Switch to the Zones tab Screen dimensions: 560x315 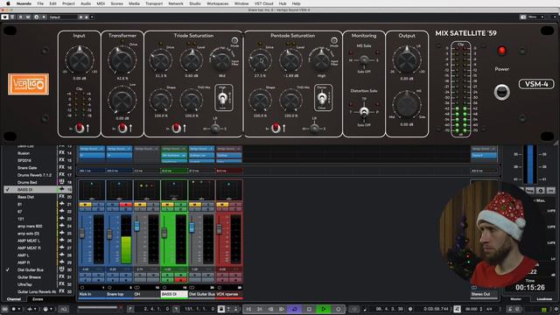(x=38, y=299)
